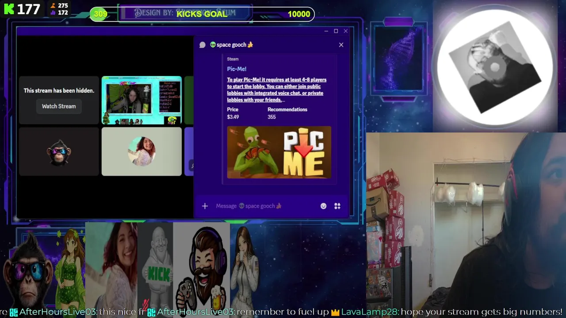Click the space gooch chat title

[x=231, y=45]
